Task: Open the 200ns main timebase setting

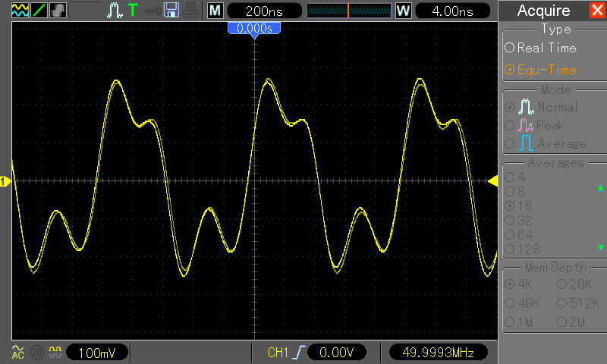Action: 264,11
